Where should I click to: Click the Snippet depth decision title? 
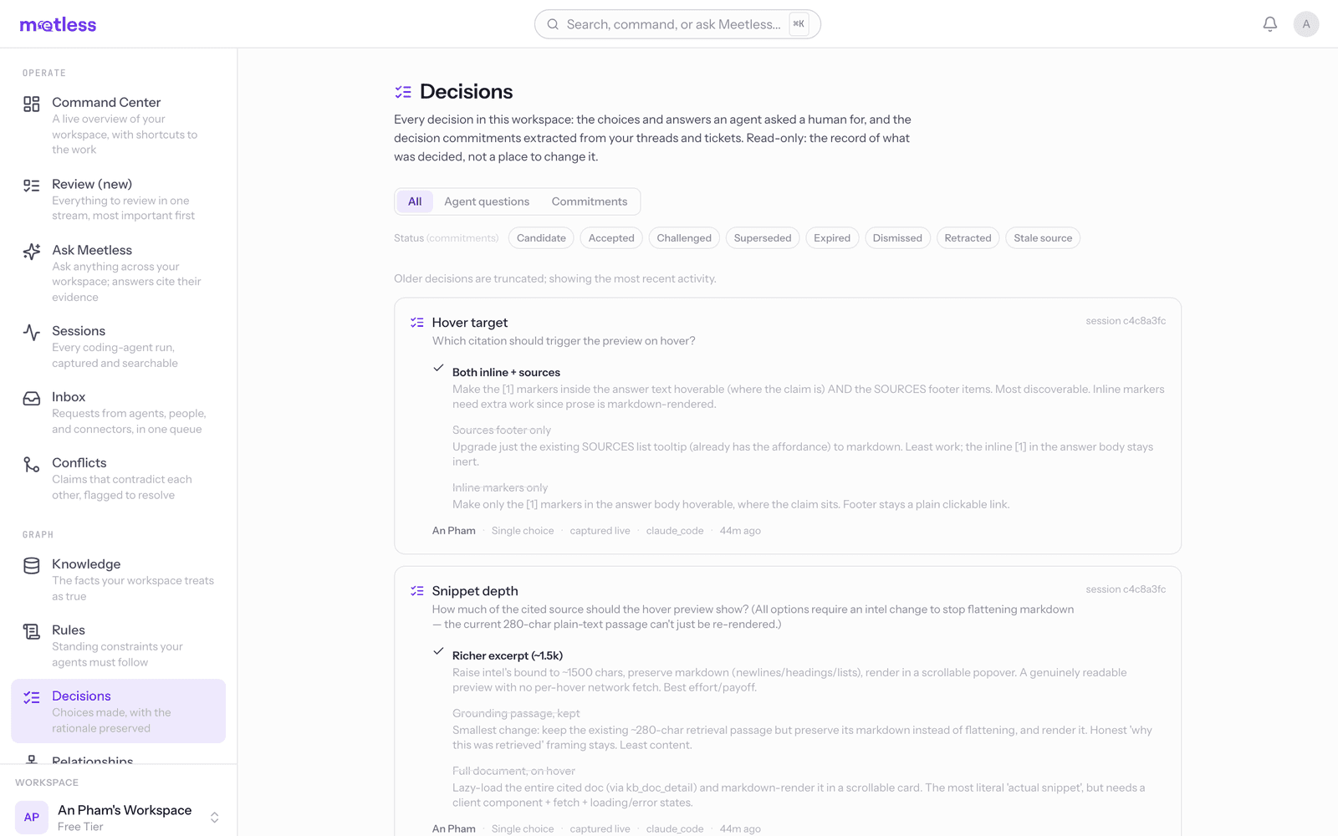pos(475,591)
